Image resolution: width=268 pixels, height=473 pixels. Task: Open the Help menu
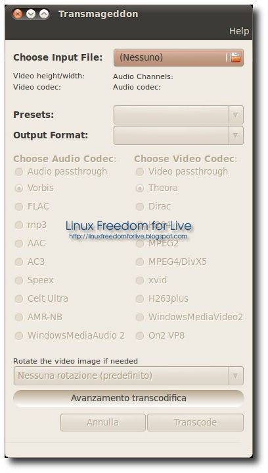pos(239,31)
